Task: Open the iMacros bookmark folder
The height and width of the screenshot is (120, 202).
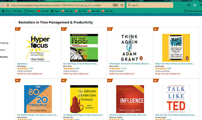Action: [30, 11]
